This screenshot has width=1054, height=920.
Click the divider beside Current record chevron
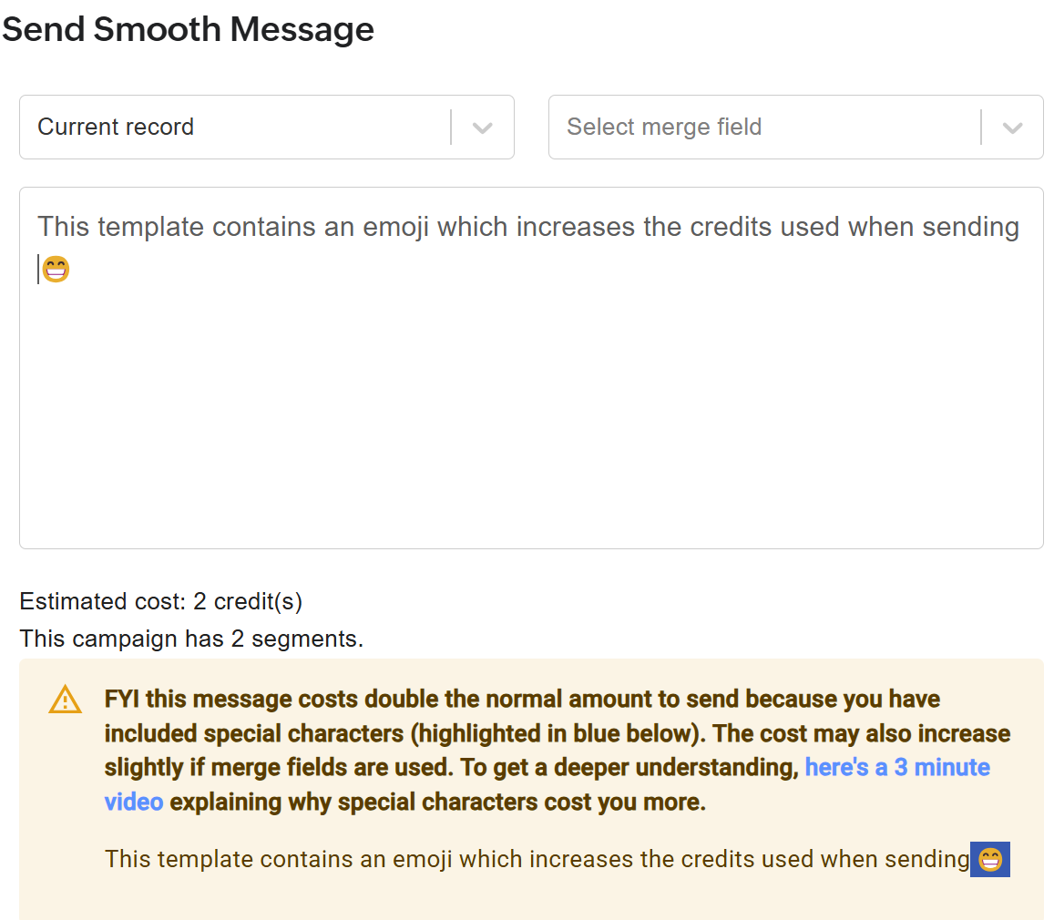[451, 127]
